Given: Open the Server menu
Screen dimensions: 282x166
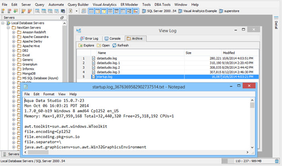Looking at the screenshot, I should pyautogui.click(x=26, y=4).
